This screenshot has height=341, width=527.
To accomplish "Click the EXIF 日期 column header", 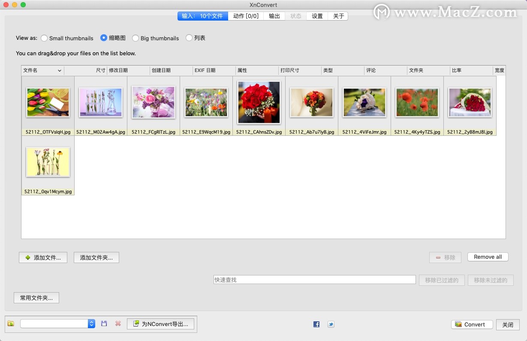I will pos(214,70).
